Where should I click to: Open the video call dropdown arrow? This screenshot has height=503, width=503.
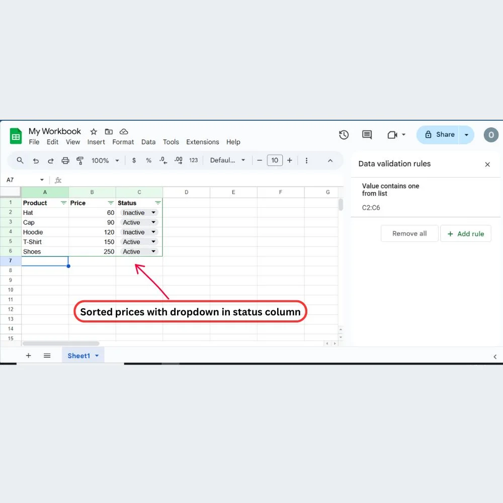(x=403, y=135)
